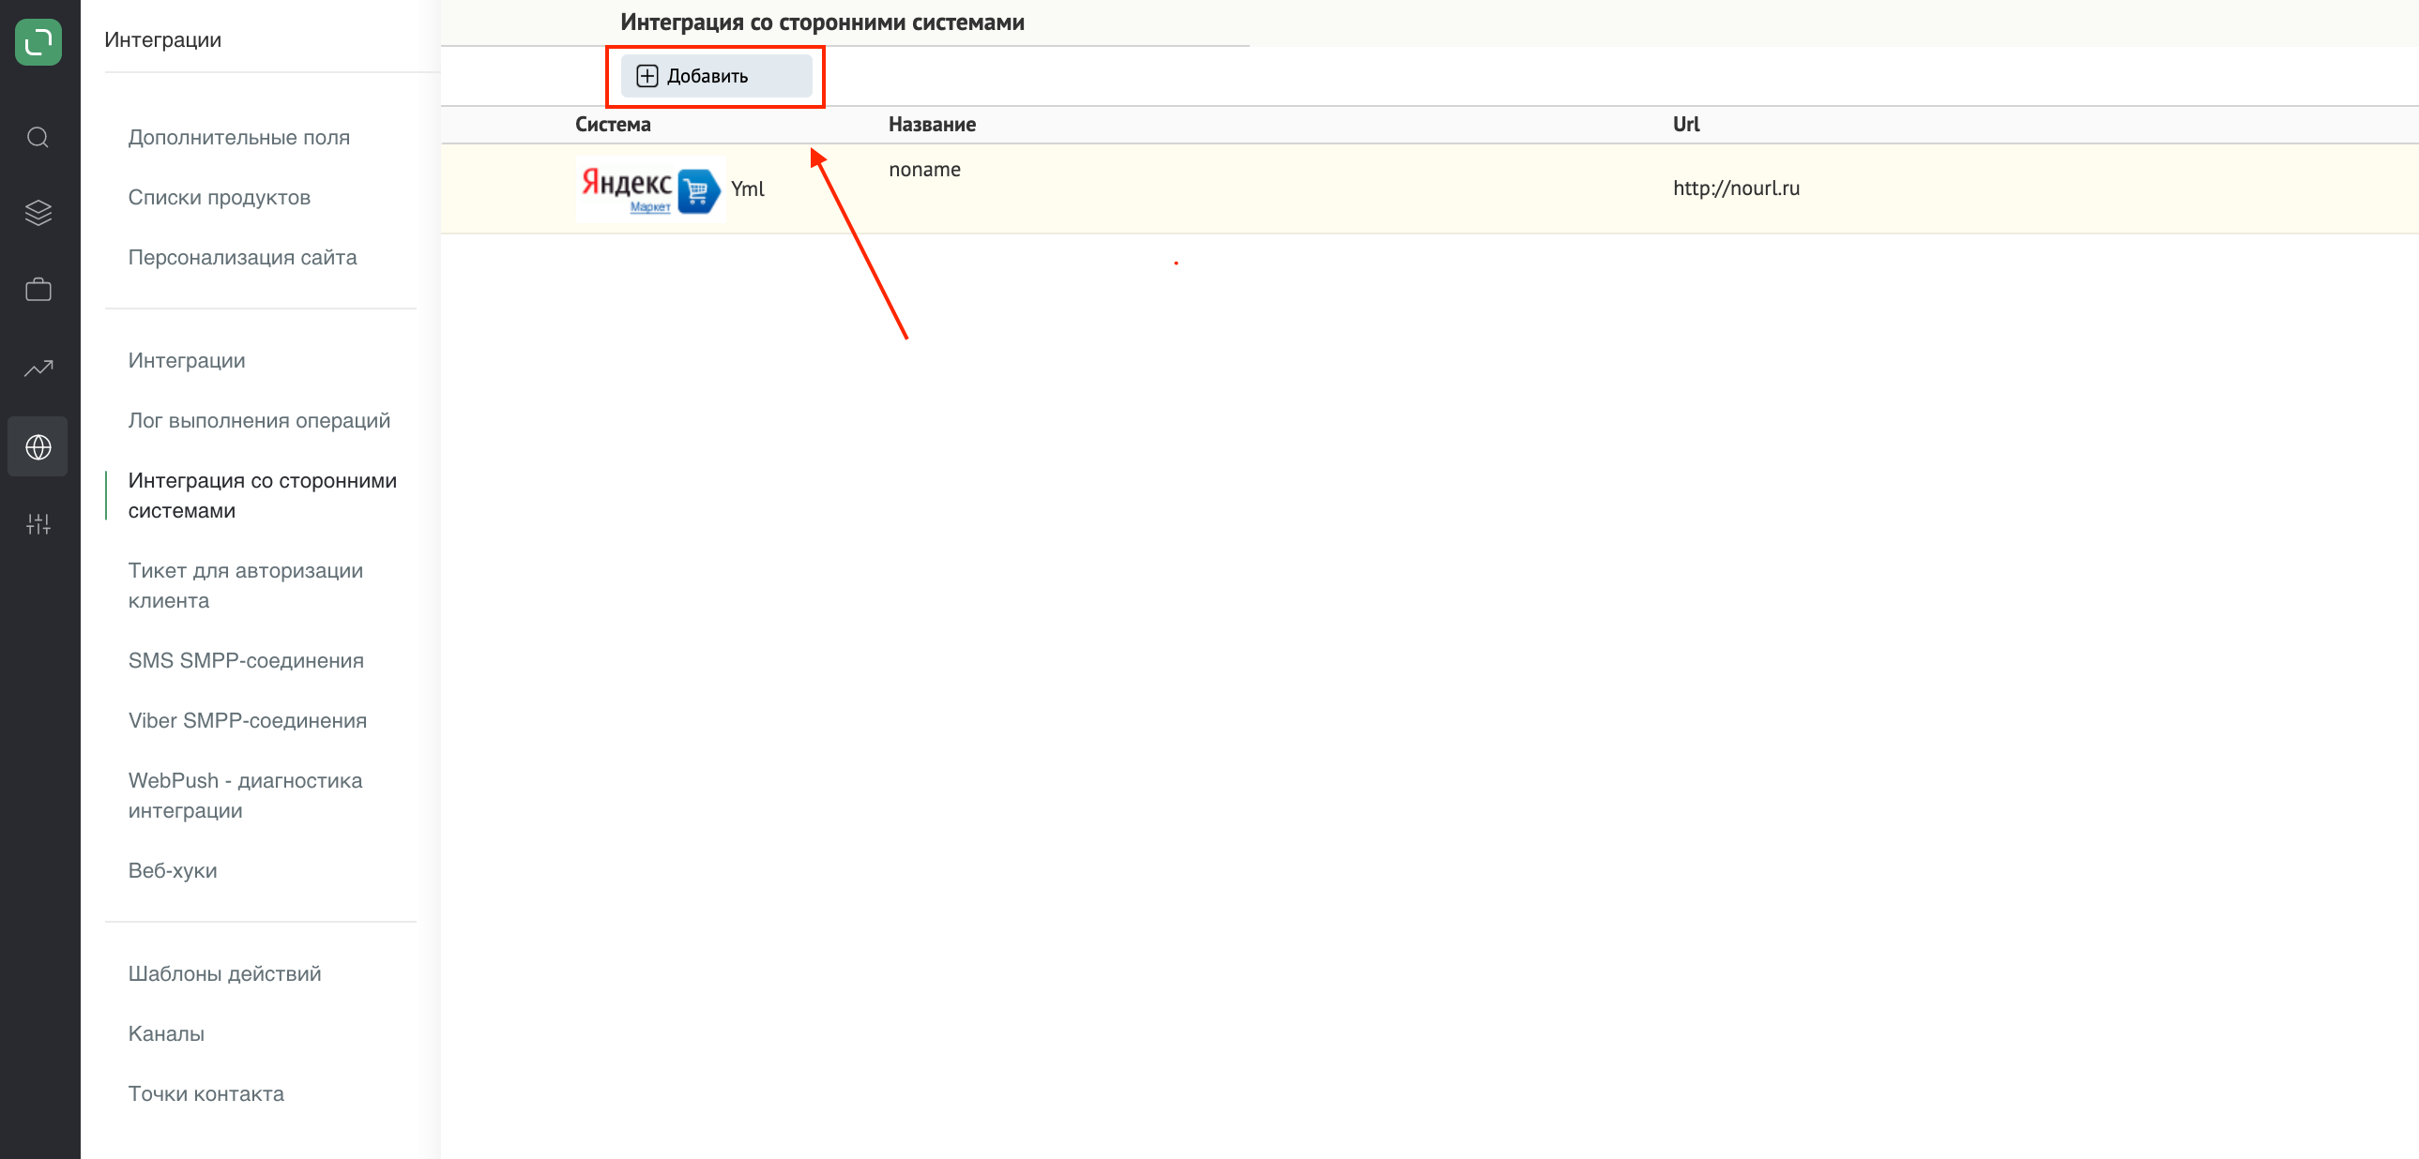Open Веб-хуки menu item
Screen dimensions: 2419x1159
(173, 871)
